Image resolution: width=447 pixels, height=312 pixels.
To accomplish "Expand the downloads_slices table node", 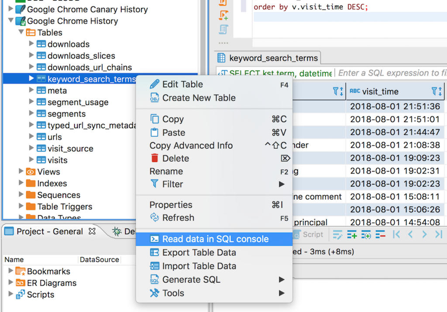I will (31, 55).
